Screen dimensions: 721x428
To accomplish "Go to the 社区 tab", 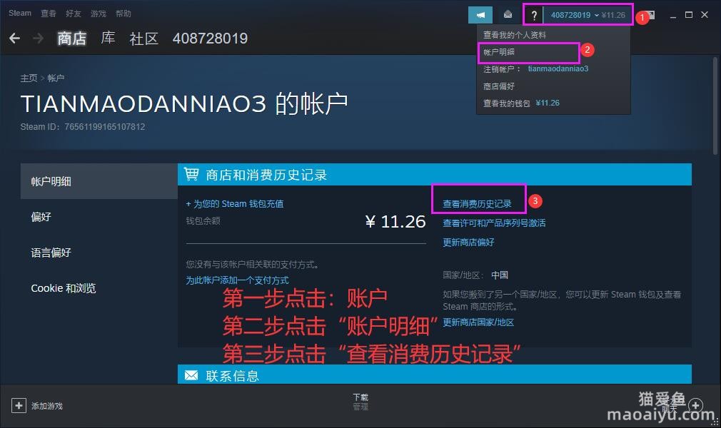I will (144, 38).
